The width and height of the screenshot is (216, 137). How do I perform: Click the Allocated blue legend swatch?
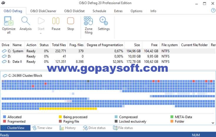[x=4, y=117]
